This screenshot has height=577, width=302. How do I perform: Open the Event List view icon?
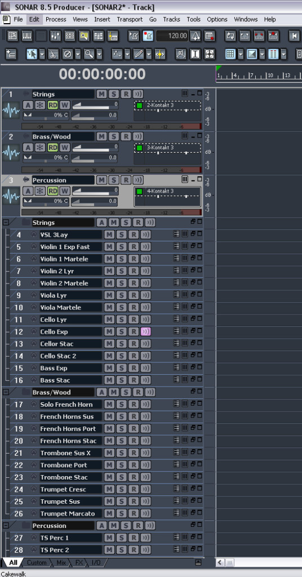pos(98,35)
